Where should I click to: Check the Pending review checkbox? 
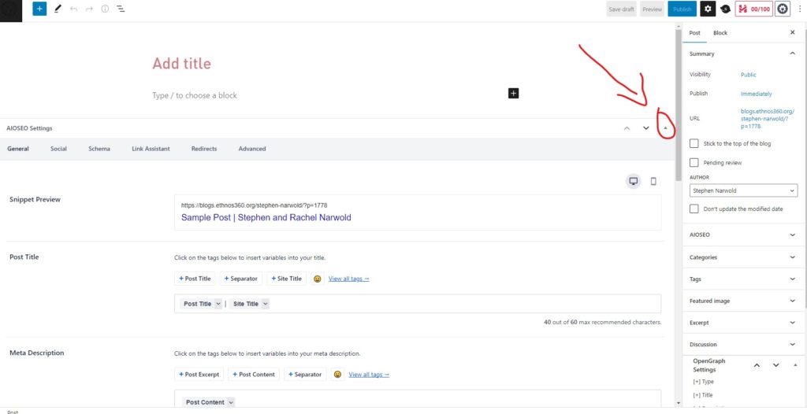pos(694,162)
